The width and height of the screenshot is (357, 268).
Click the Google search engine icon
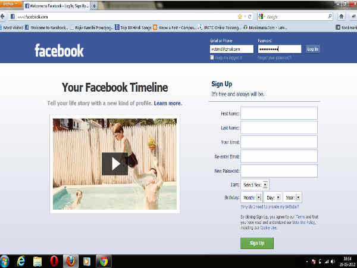261,17
